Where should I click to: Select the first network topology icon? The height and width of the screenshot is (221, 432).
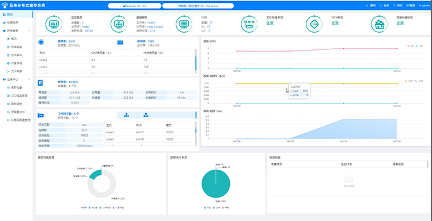click(127, 115)
